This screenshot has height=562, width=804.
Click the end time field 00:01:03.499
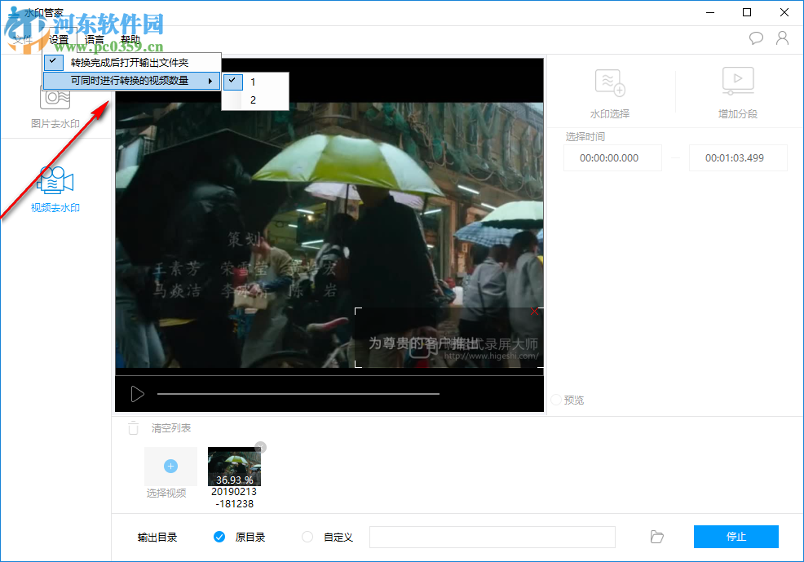[x=738, y=158]
